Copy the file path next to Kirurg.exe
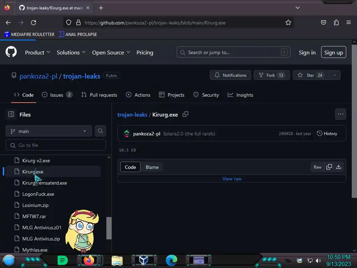Image resolution: width=357 pixels, height=268 pixels. pos(185,114)
